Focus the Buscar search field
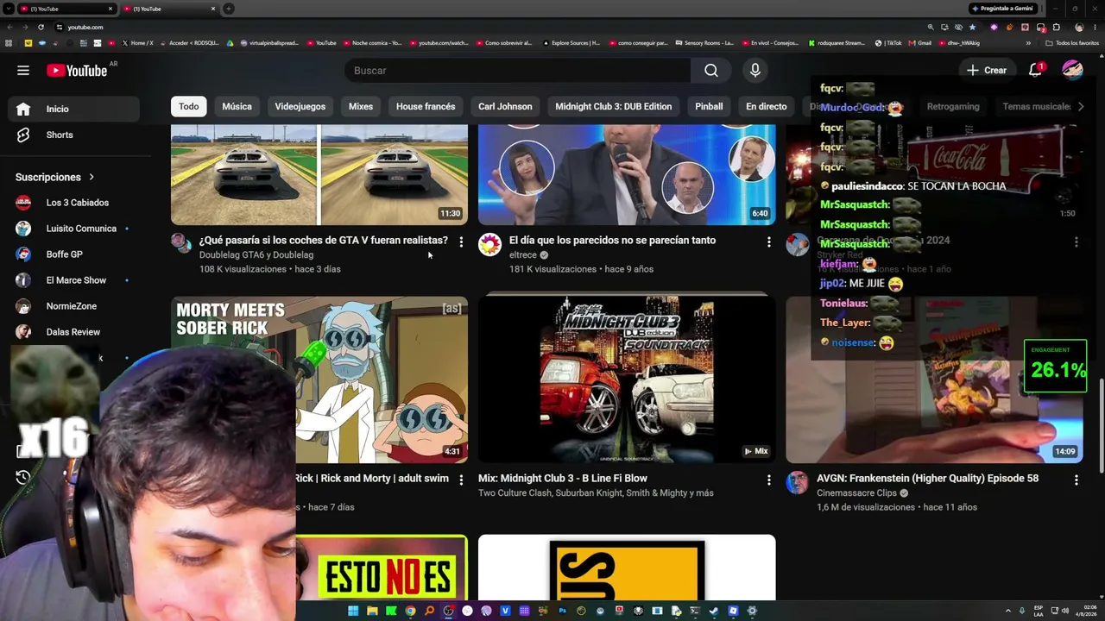This screenshot has width=1105, height=621. pos(517,71)
